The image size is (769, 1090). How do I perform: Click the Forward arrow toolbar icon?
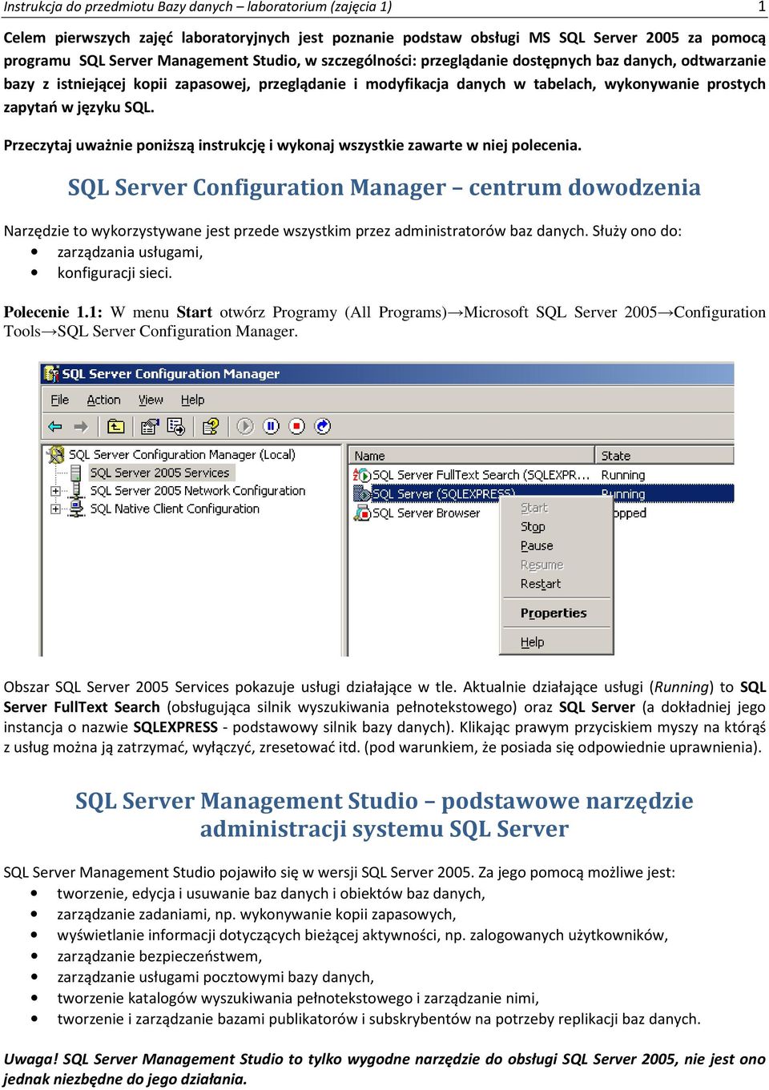pyautogui.click(x=80, y=426)
